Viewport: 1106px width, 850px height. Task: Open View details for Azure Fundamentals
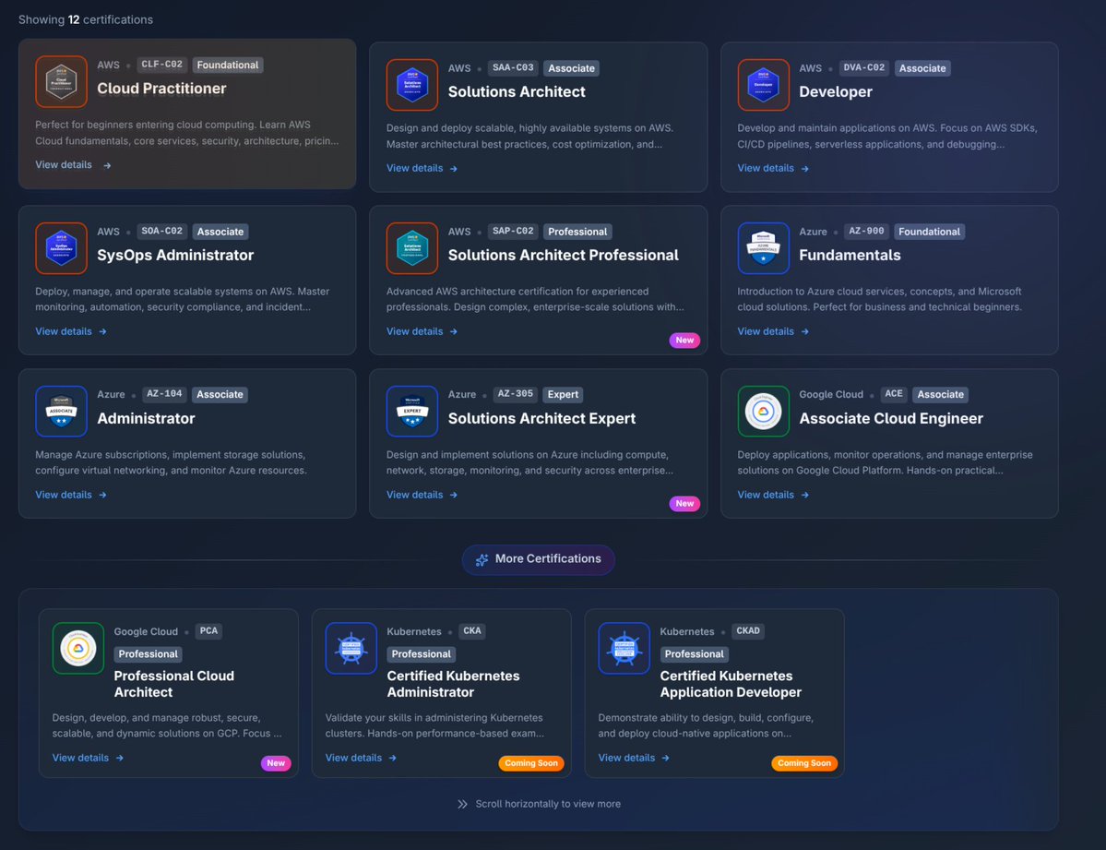coord(773,332)
